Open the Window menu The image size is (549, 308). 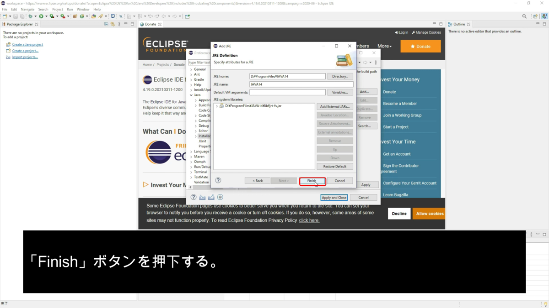click(83, 9)
